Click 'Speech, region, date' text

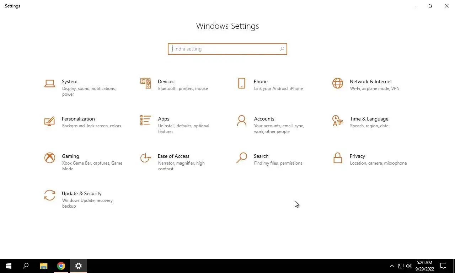coord(369,126)
